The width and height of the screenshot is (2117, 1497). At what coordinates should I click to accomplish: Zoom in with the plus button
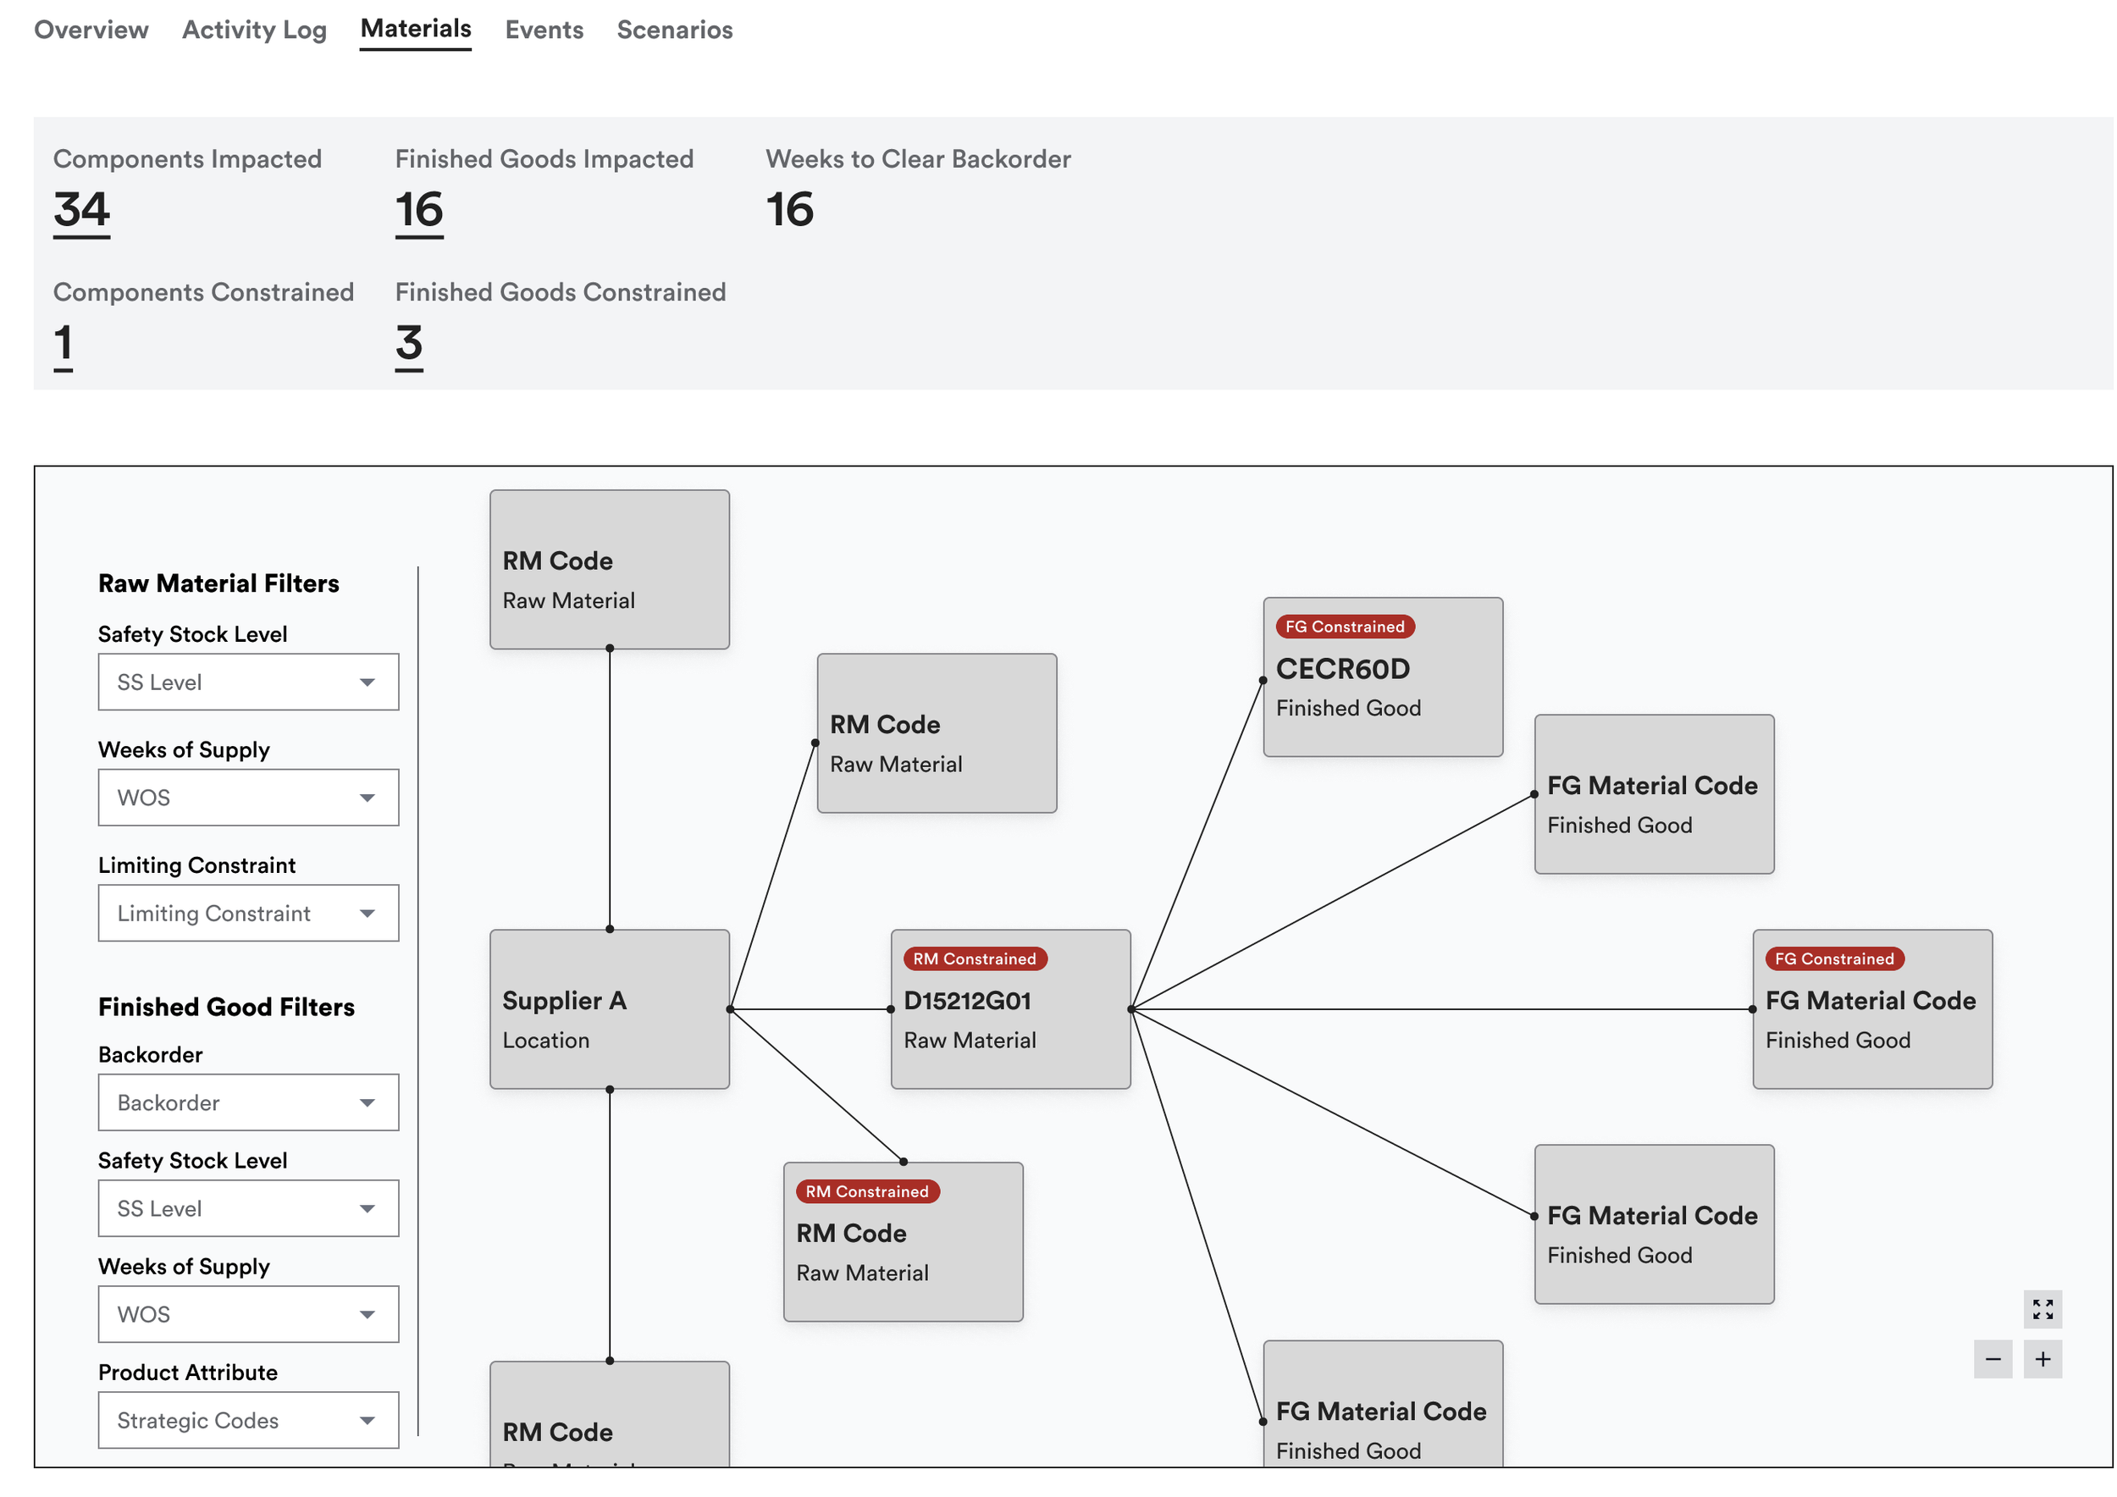(2042, 1359)
